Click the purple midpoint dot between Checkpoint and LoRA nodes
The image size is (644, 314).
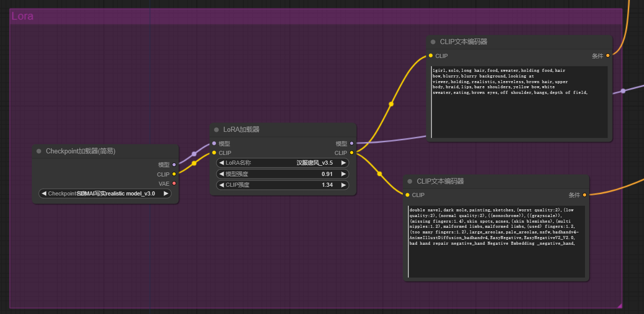point(194,154)
